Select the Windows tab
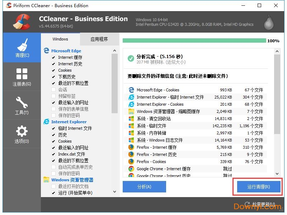Screen dimensions: 287x215 [x=60, y=39]
